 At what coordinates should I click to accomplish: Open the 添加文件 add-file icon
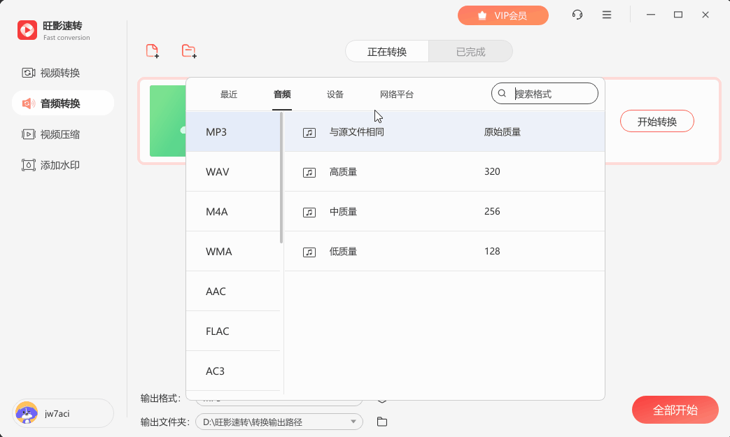click(152, 51)
